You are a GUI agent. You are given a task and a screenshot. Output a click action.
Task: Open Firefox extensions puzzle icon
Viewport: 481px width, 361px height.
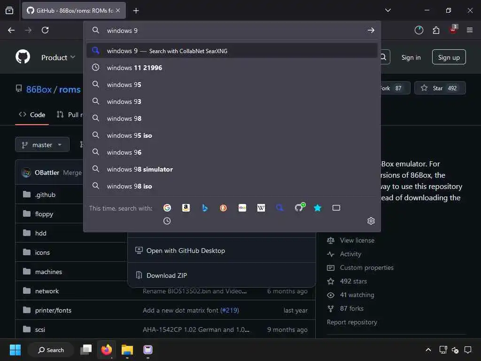tap(436, 30)
